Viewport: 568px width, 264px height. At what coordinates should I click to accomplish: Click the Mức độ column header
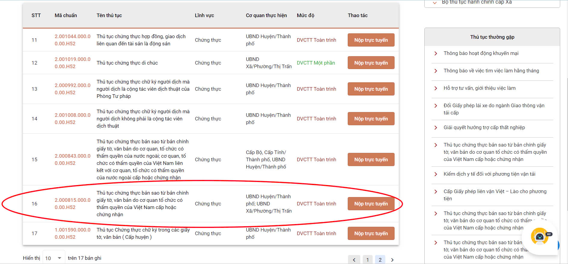click(x=305, y=16)
